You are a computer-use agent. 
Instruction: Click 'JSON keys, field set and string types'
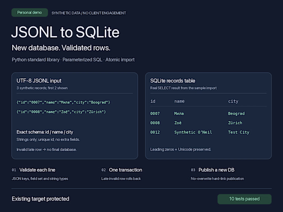pyautogui.click(x=40, y=178)
